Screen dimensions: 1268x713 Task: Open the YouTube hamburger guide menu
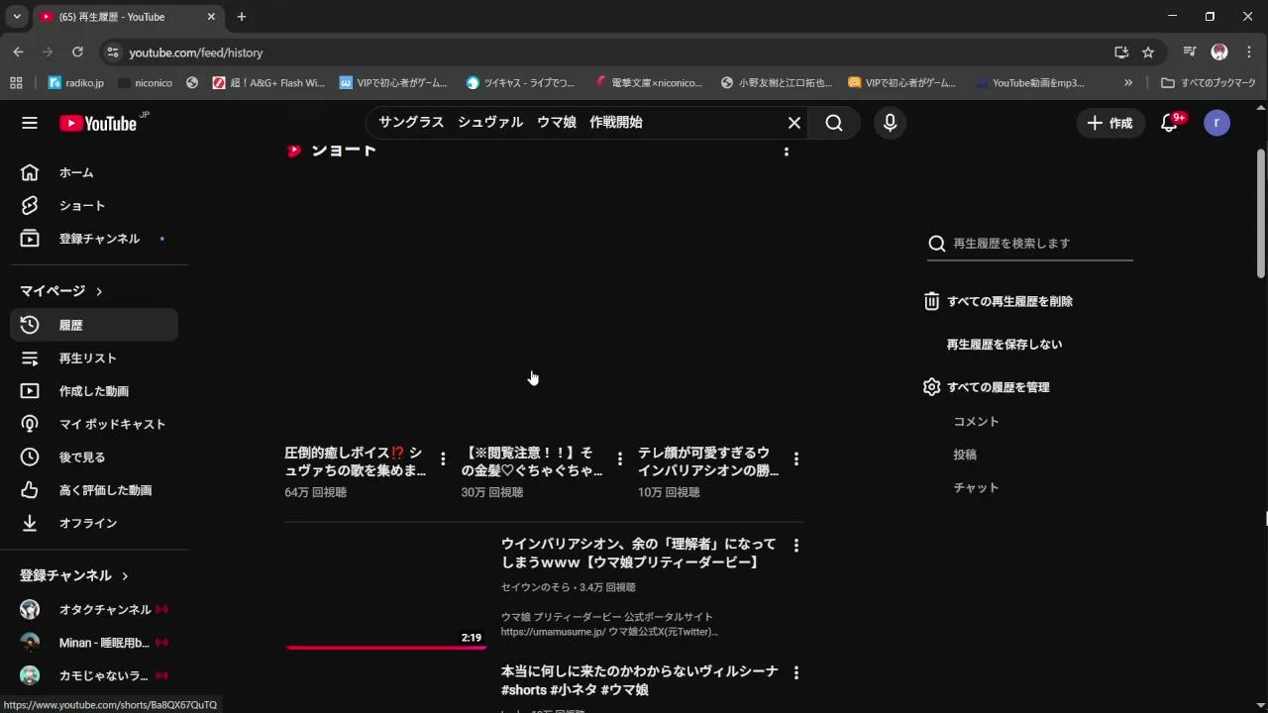coord(30,123)
